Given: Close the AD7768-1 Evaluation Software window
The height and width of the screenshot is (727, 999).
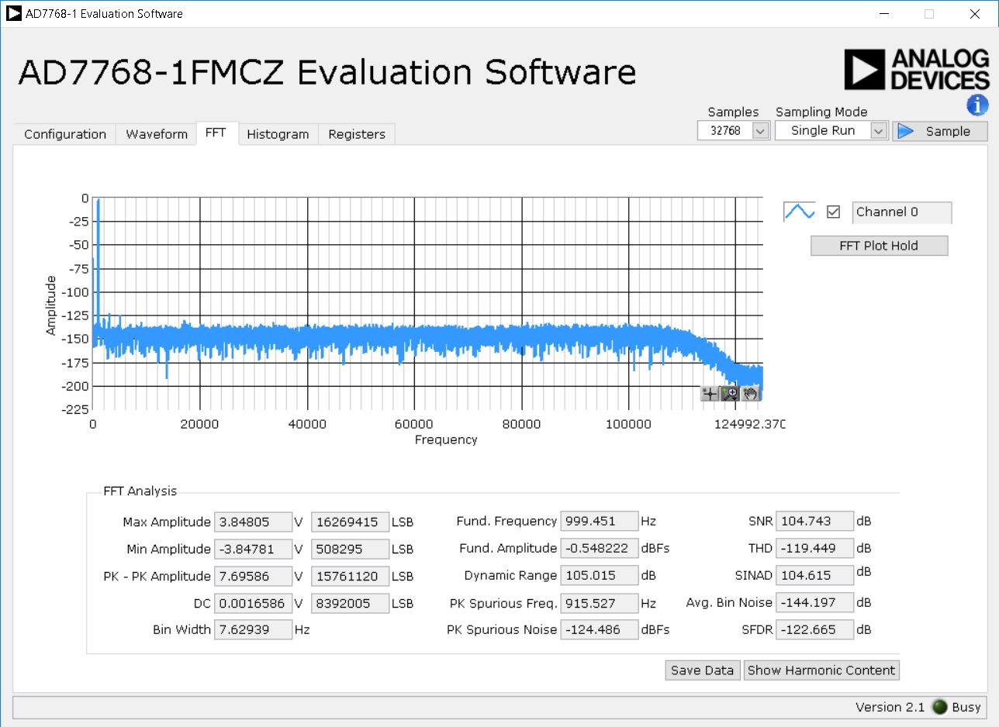Looking at the screenshot, I should click(974, 13).
